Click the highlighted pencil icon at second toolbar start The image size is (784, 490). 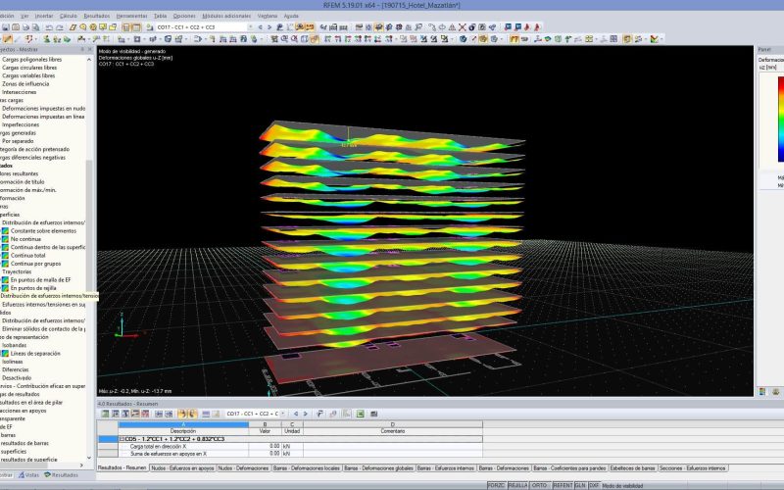point(8,38)
